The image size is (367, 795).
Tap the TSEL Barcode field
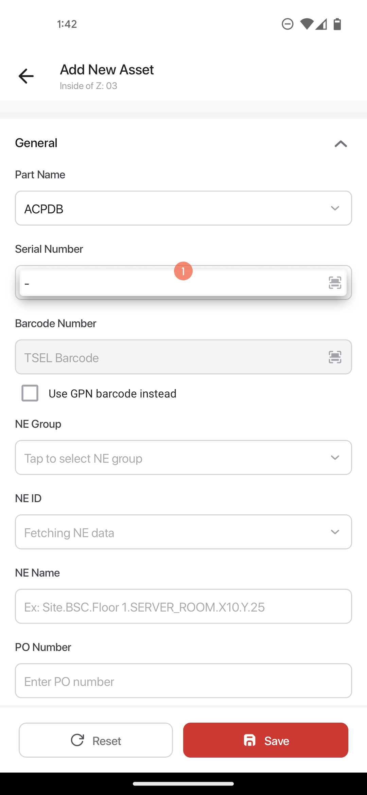(x=183, y=357)
